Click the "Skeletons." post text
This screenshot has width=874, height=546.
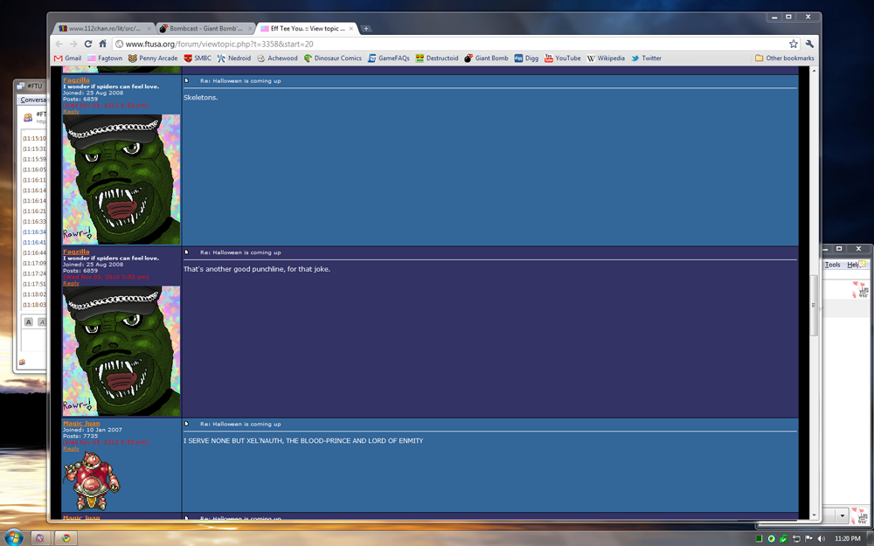tap(201, 98)
